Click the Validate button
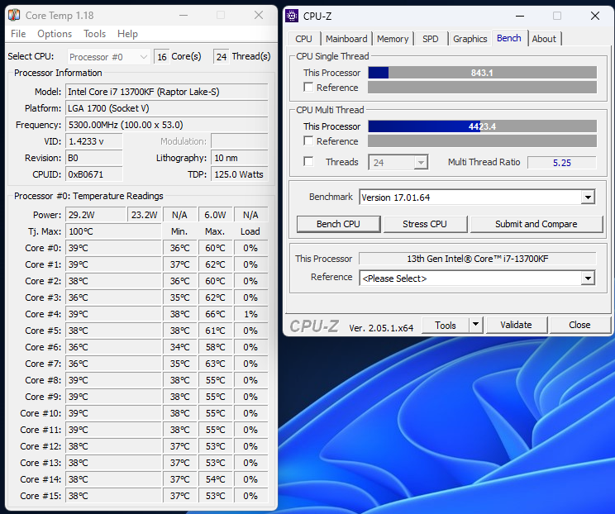 (x=516, y=325)
